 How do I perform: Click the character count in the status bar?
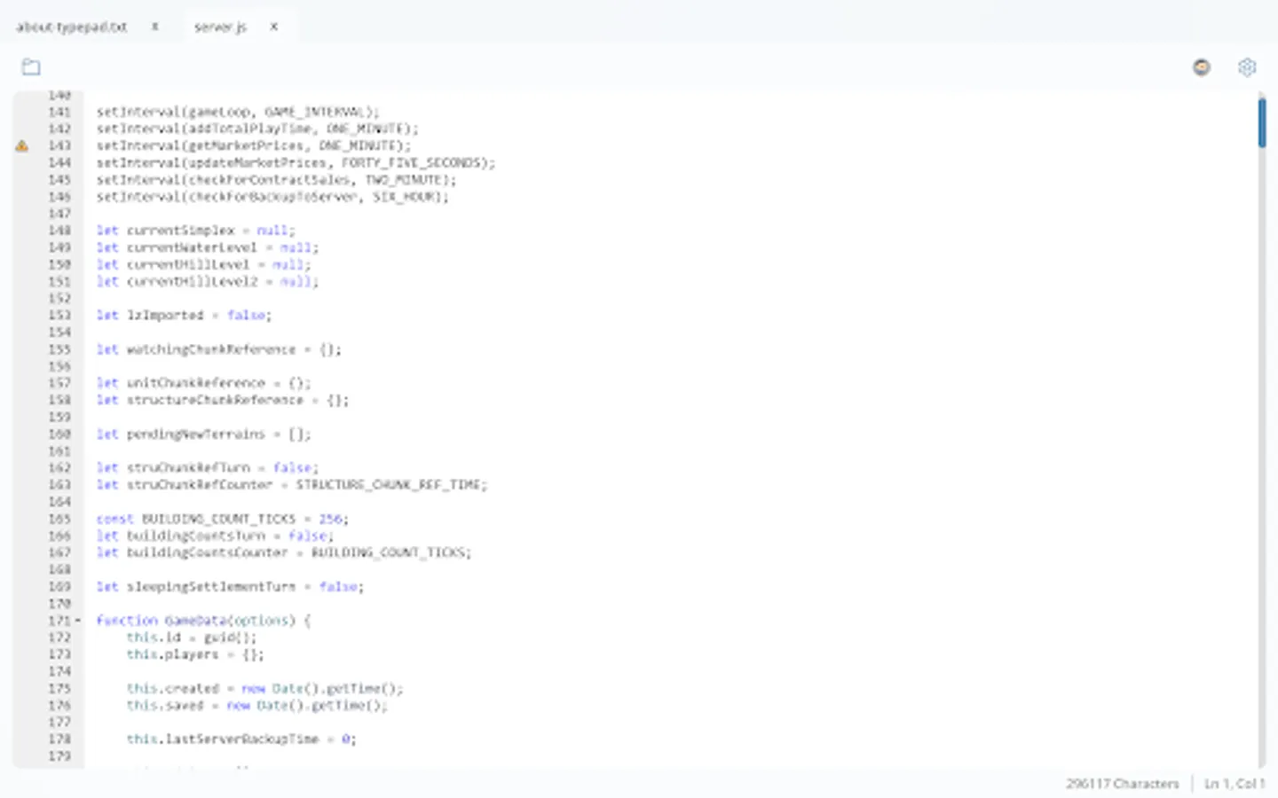click(1123, 784)
